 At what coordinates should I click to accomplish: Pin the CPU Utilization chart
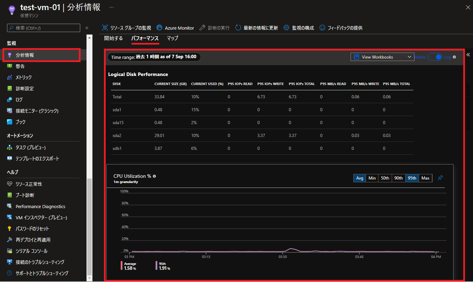coord(440,178)
